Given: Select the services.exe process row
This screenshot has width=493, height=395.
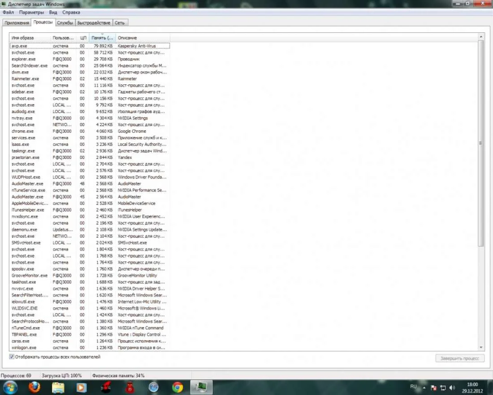Looking at the screenshot, I should point(90,138).
